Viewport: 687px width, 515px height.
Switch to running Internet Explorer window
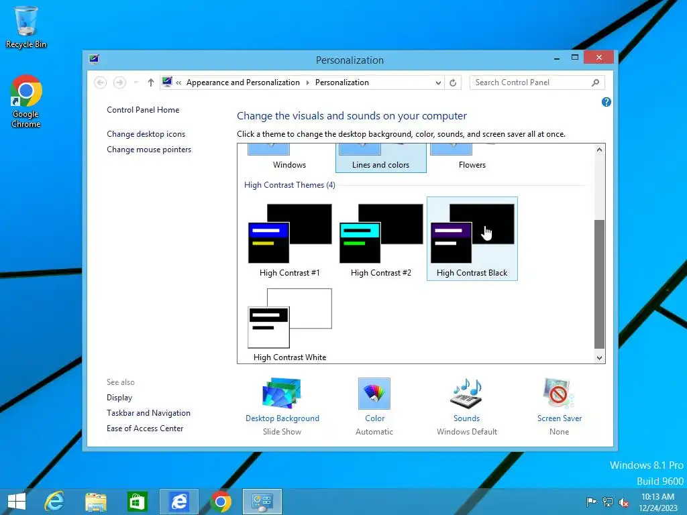(178, 502)
